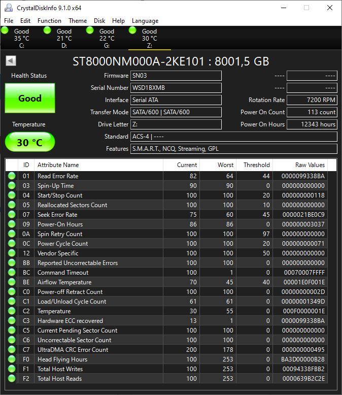
Task: Open the Theme menu
Action: click(78, 21)
